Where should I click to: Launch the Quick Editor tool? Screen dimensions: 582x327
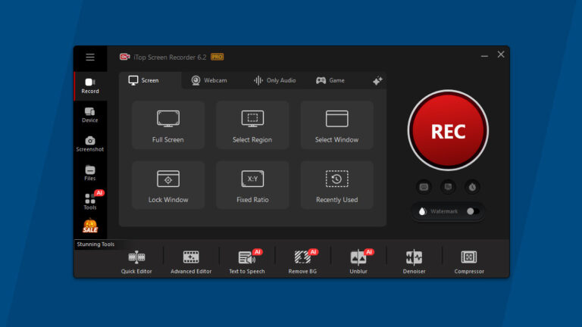coord(137,261)
